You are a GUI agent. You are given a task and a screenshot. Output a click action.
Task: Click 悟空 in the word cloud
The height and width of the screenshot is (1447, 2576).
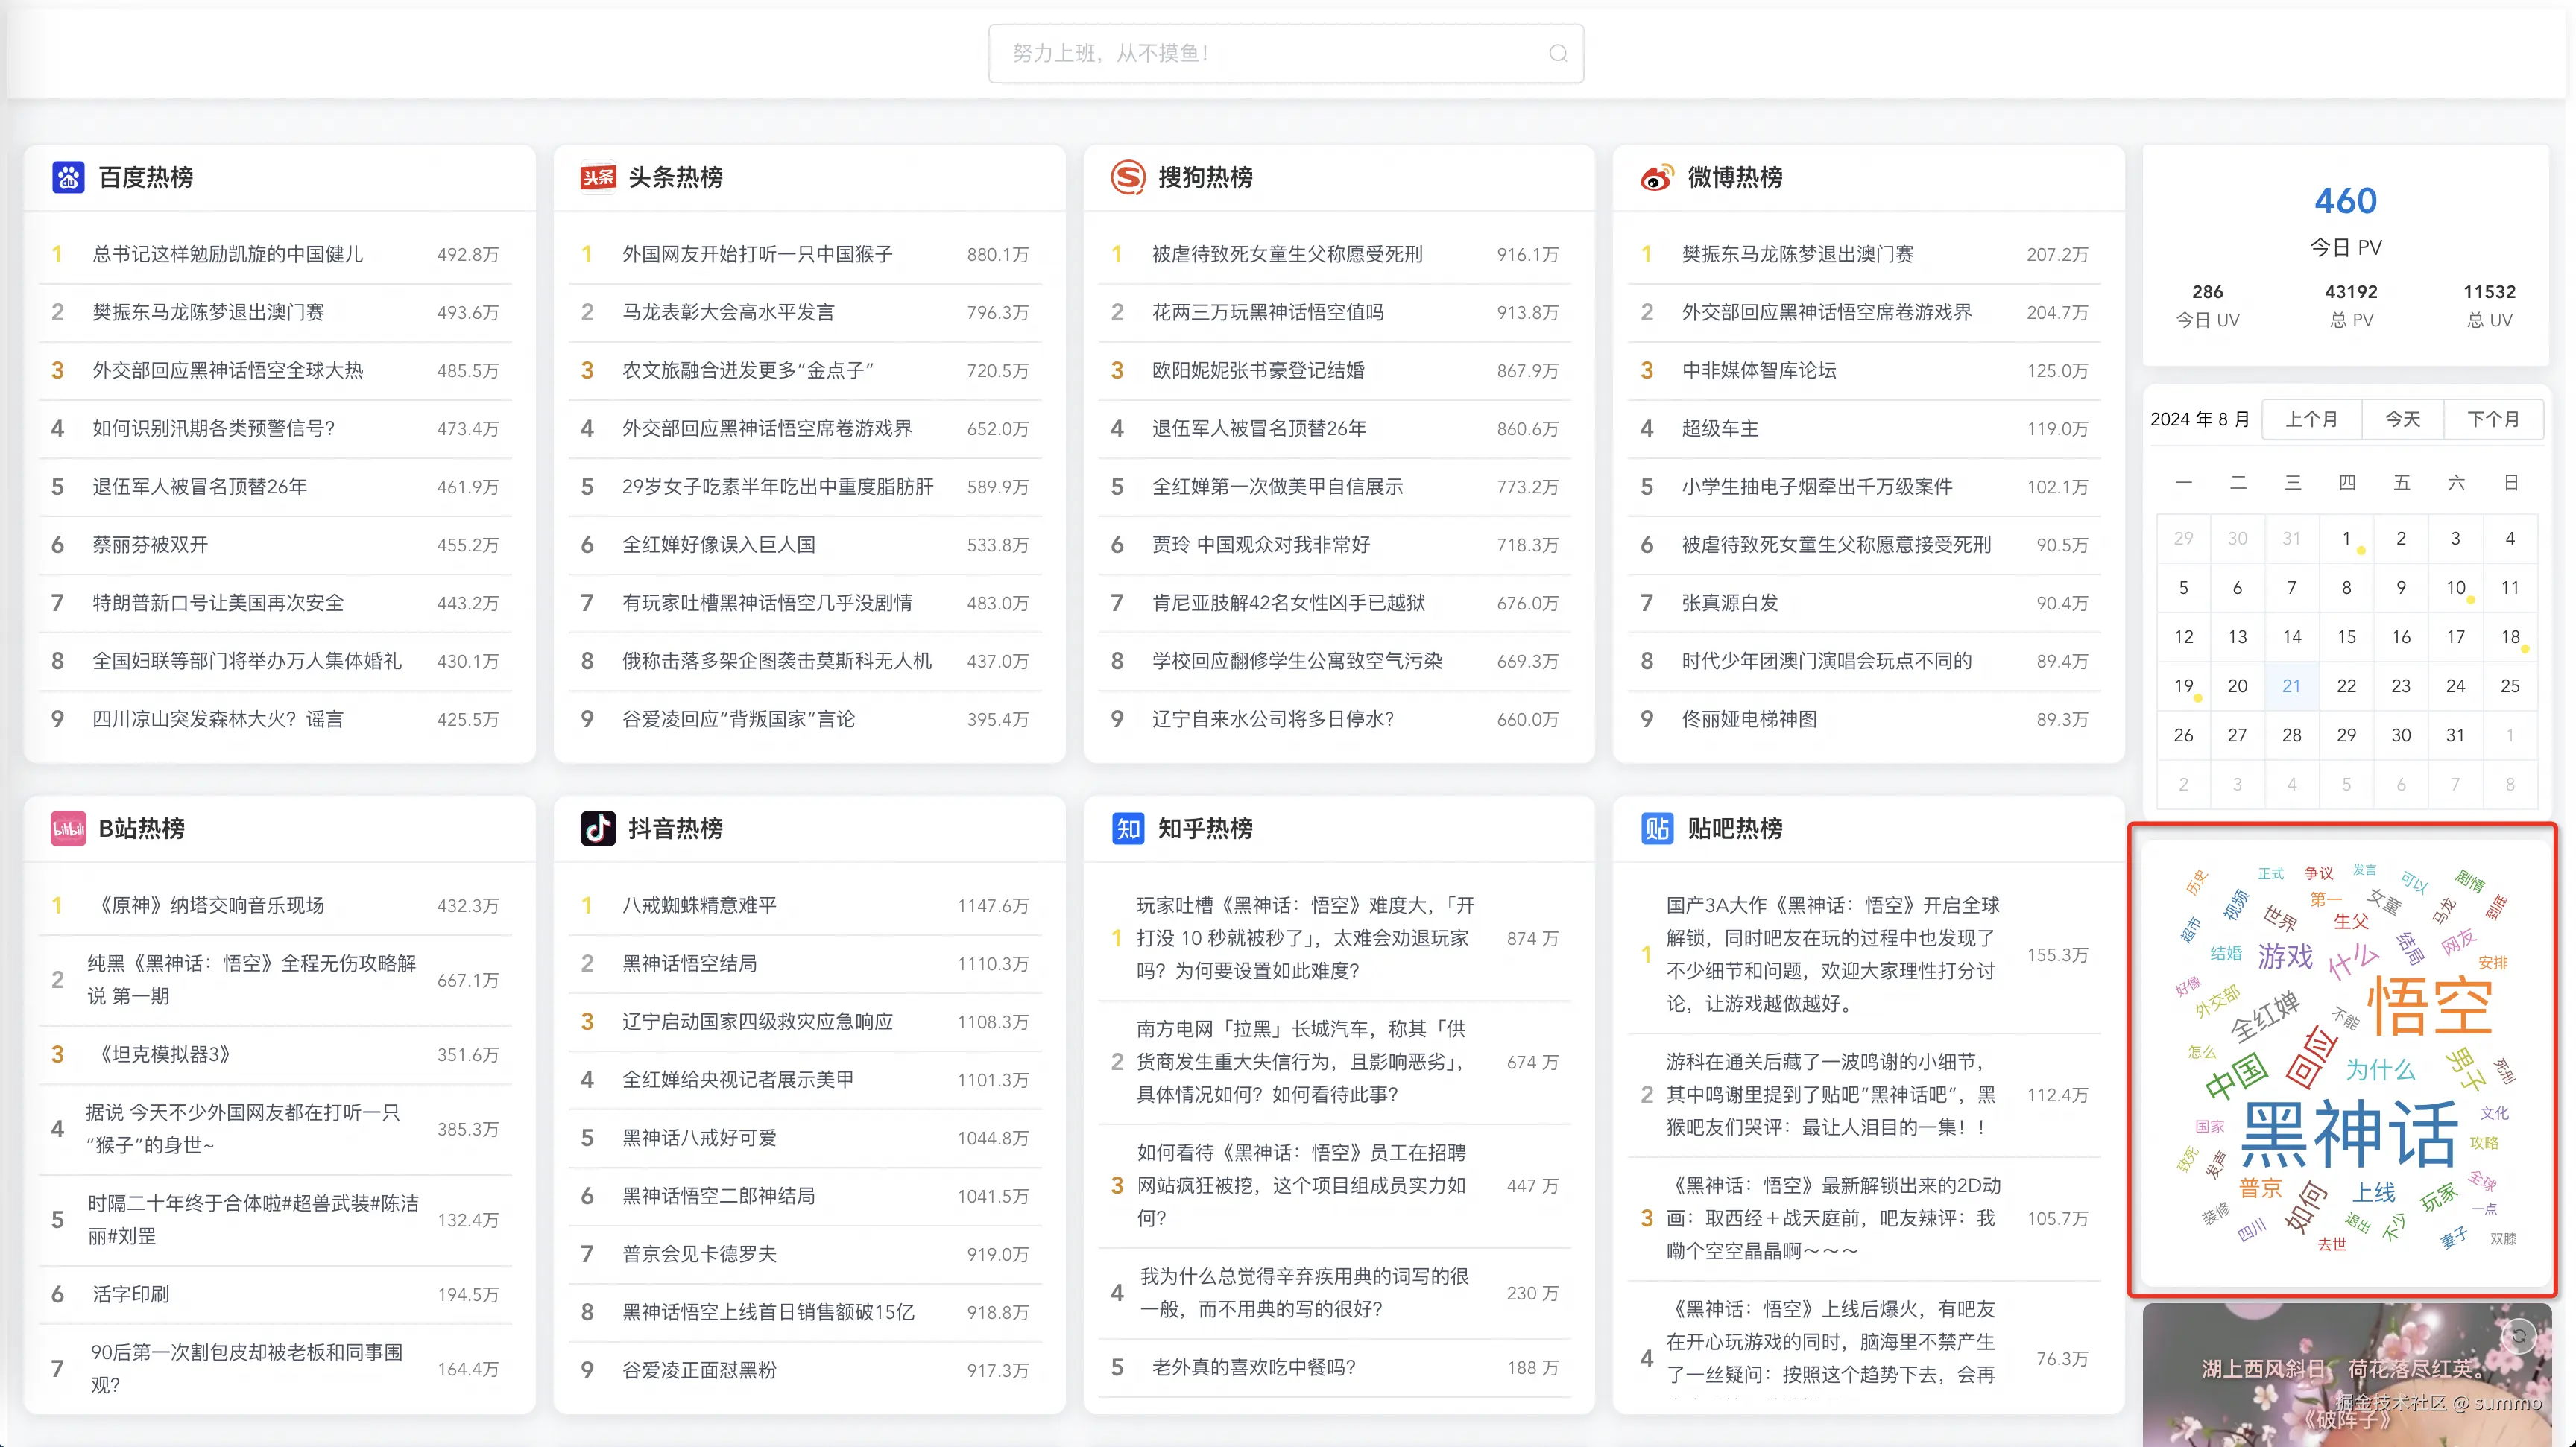click(x=2430, y=1007)
